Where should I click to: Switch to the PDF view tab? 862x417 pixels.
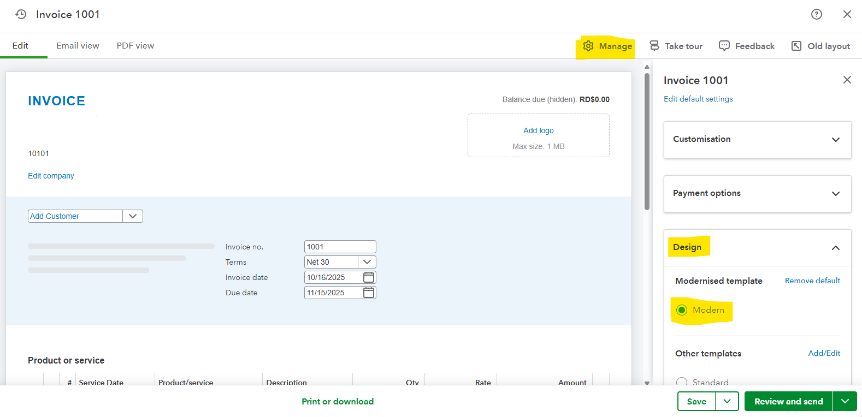(135, 46)
